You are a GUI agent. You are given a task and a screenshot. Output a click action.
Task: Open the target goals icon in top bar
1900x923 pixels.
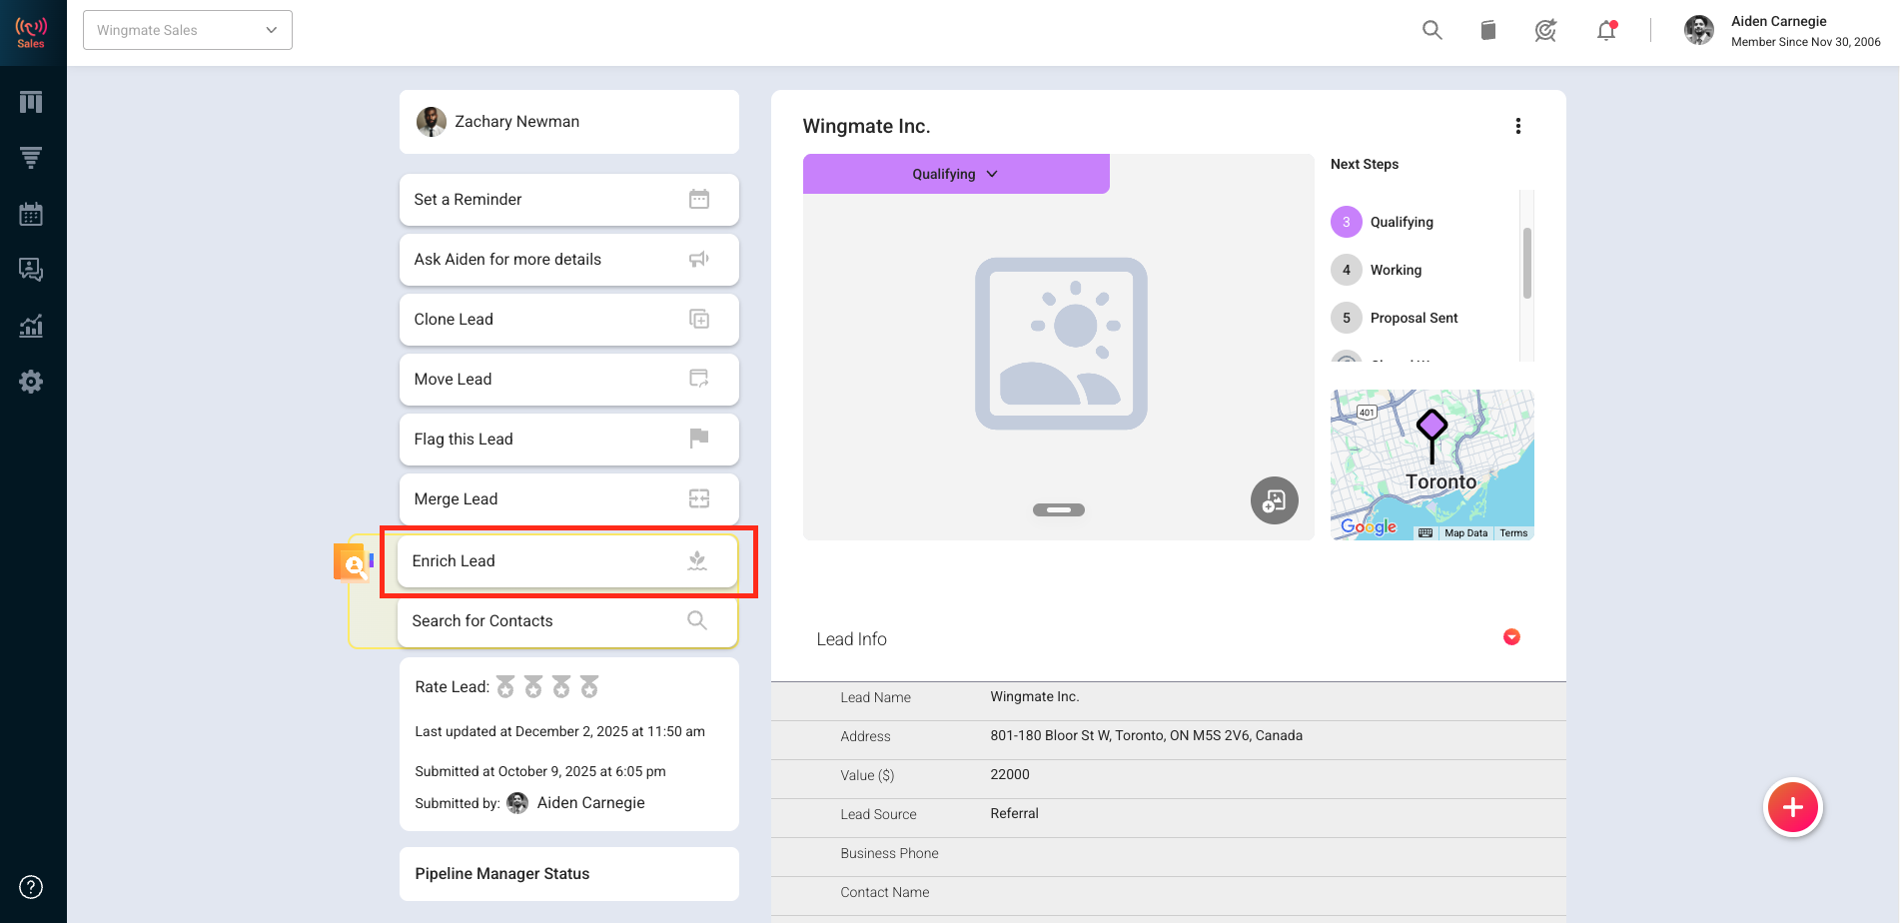pos(1545,31)
